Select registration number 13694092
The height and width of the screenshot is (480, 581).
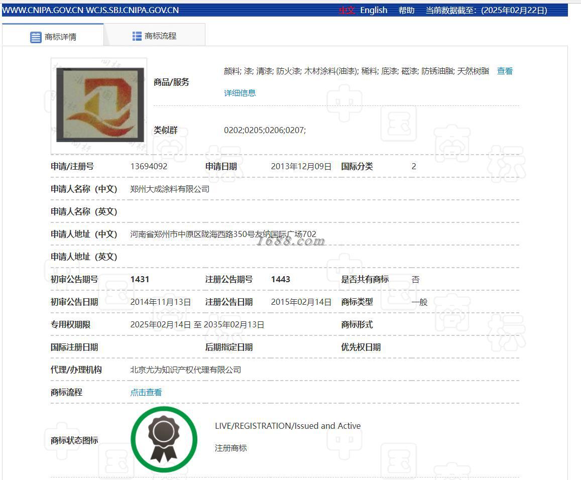pos(149,166)
